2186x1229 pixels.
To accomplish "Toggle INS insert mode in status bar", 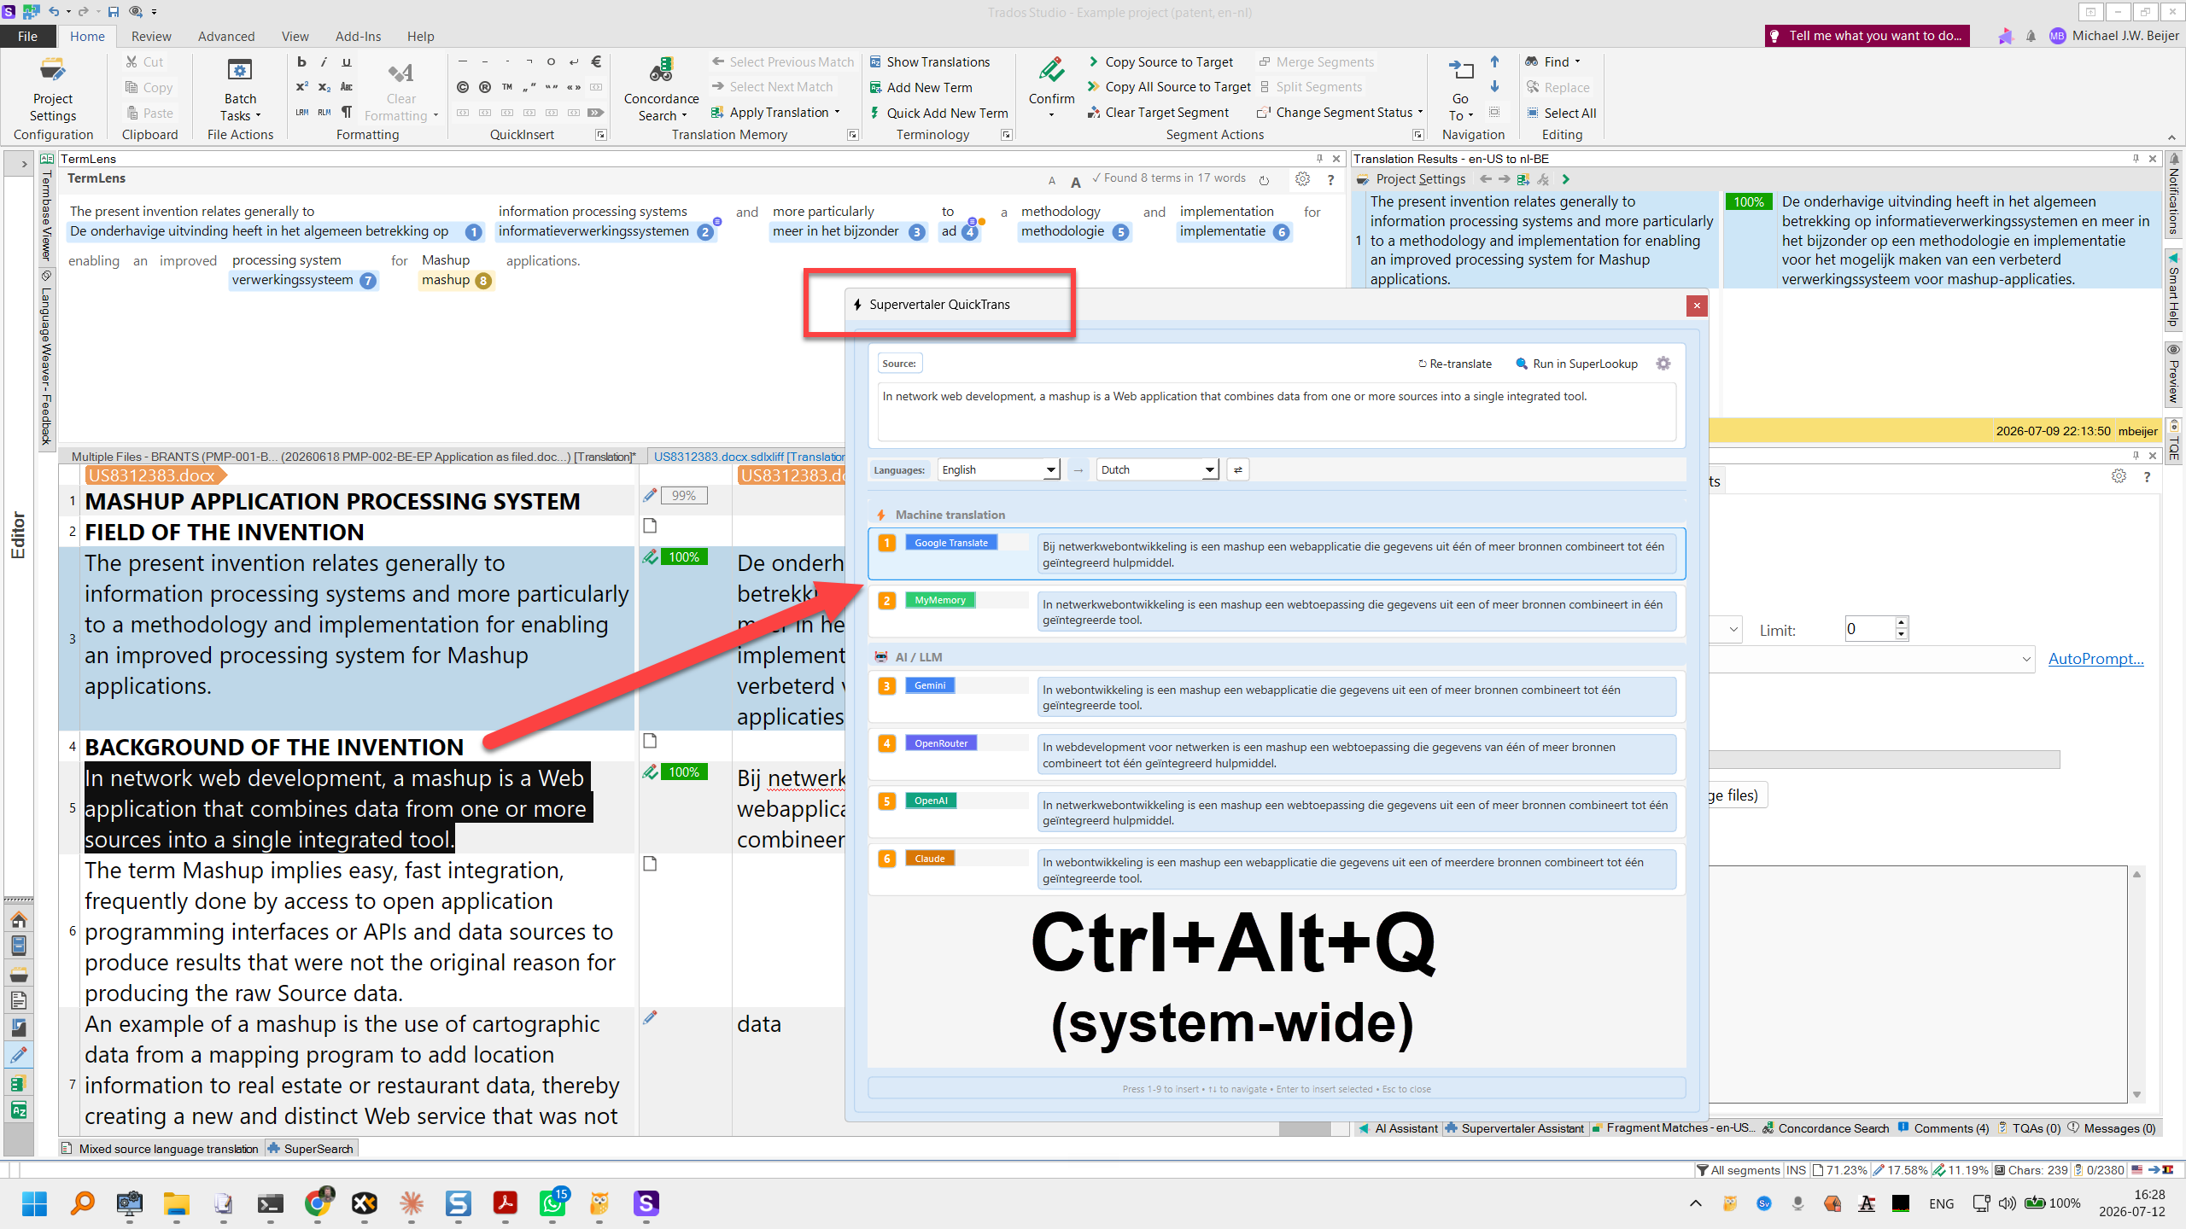I will (x=1796, y=1170).
